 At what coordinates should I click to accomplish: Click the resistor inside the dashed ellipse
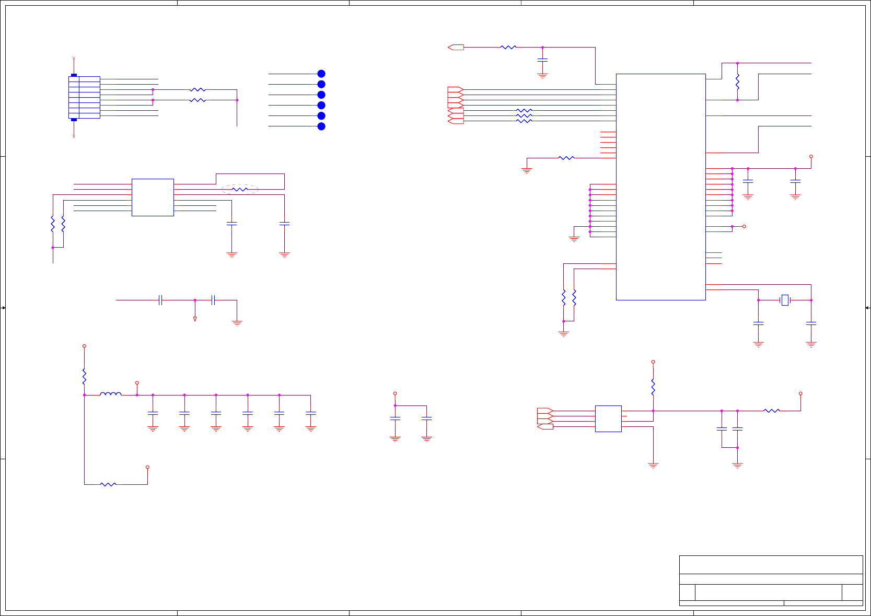[x=239, y=189]
